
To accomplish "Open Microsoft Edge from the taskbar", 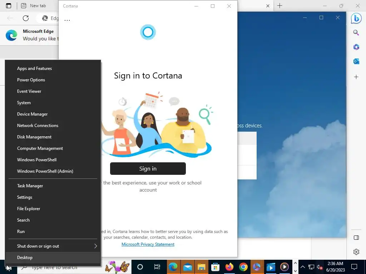I will pyautogui.click(x=173, y=267).
